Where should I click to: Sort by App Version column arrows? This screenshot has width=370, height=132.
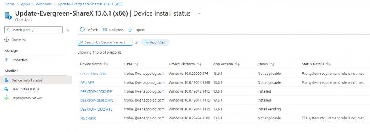[238, 64]
